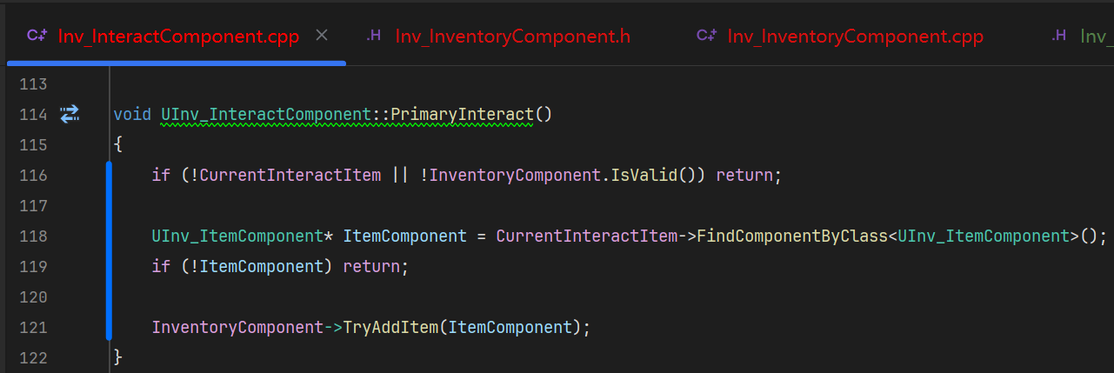The image size is (1114, 373).
Task: Click line number 119 in the gutter
Action: pyautogui.click(x=32, y=266)
